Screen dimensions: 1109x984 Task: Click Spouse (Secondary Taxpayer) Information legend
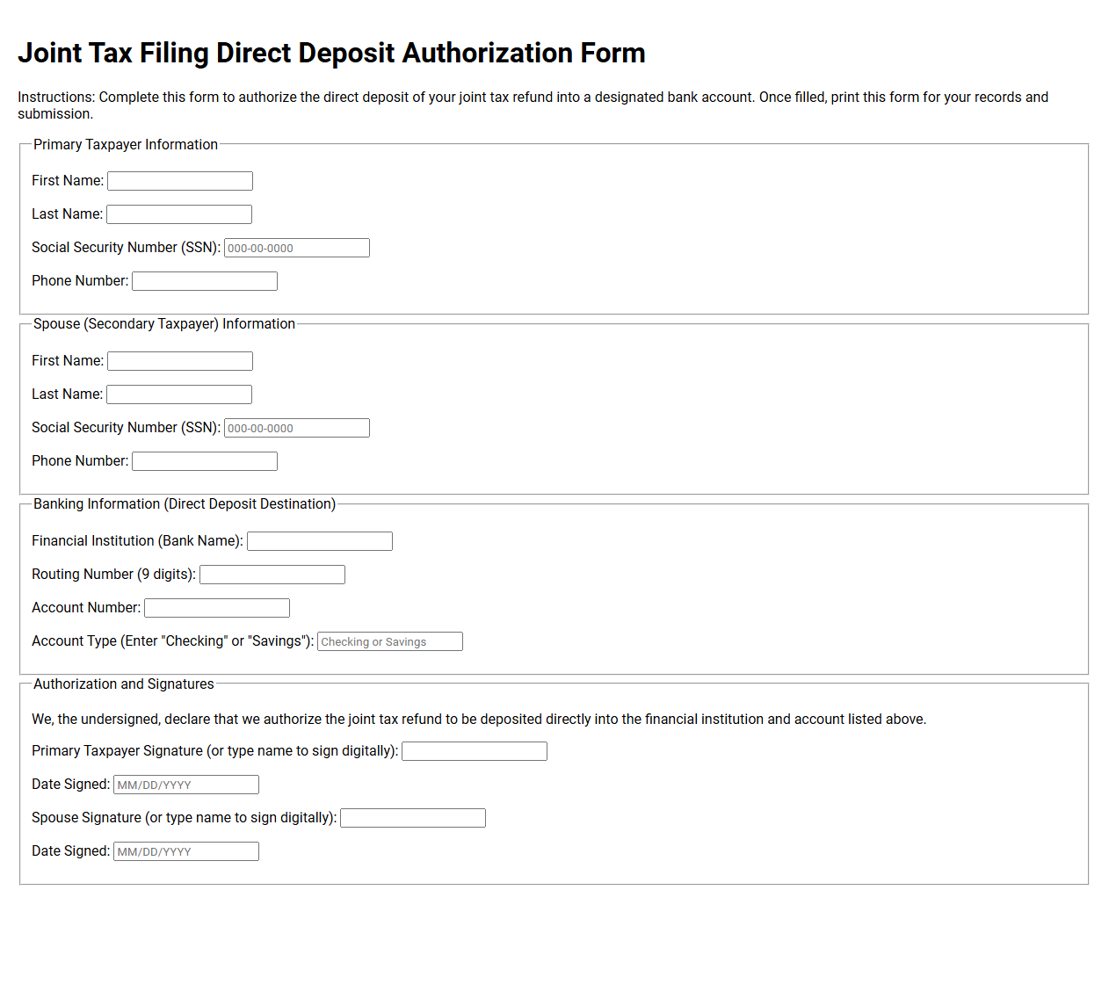pyautogui.click(x=164, y=324)
